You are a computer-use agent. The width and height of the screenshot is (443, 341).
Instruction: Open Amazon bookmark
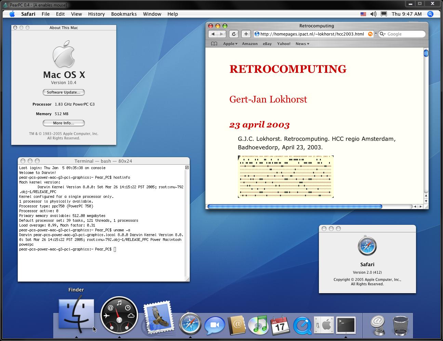(x=250, y=44)
